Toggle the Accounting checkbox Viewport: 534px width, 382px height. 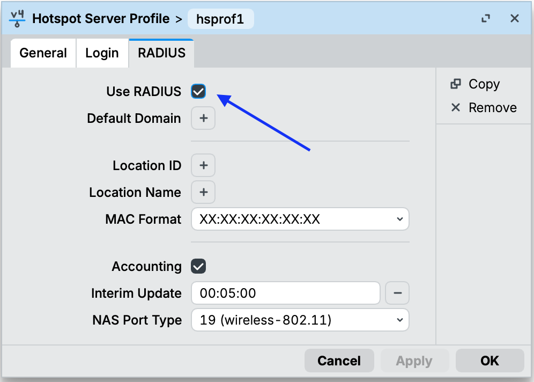(198, 266)
